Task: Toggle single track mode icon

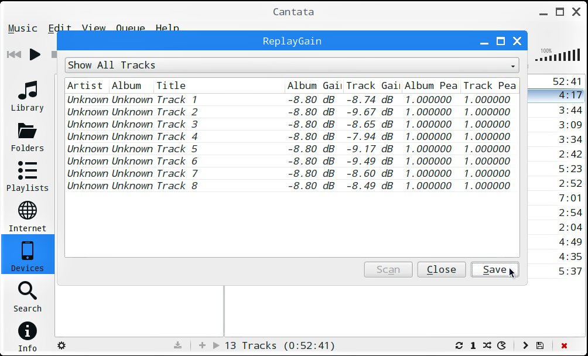Action: pyautogui.click(x=473, y=345)
